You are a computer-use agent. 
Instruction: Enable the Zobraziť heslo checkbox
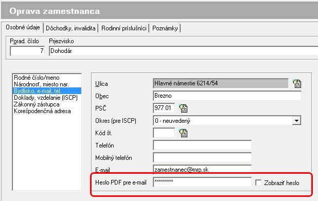point(258,182)
